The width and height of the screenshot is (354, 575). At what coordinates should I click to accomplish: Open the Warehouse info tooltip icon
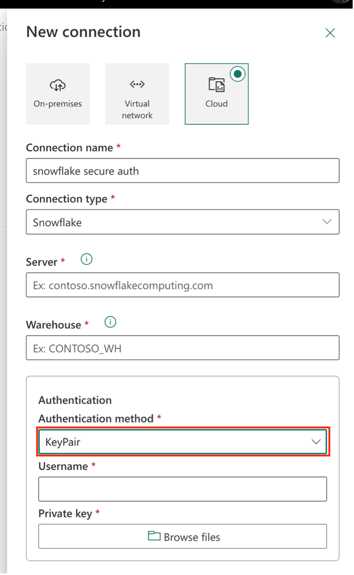[109, 322]
